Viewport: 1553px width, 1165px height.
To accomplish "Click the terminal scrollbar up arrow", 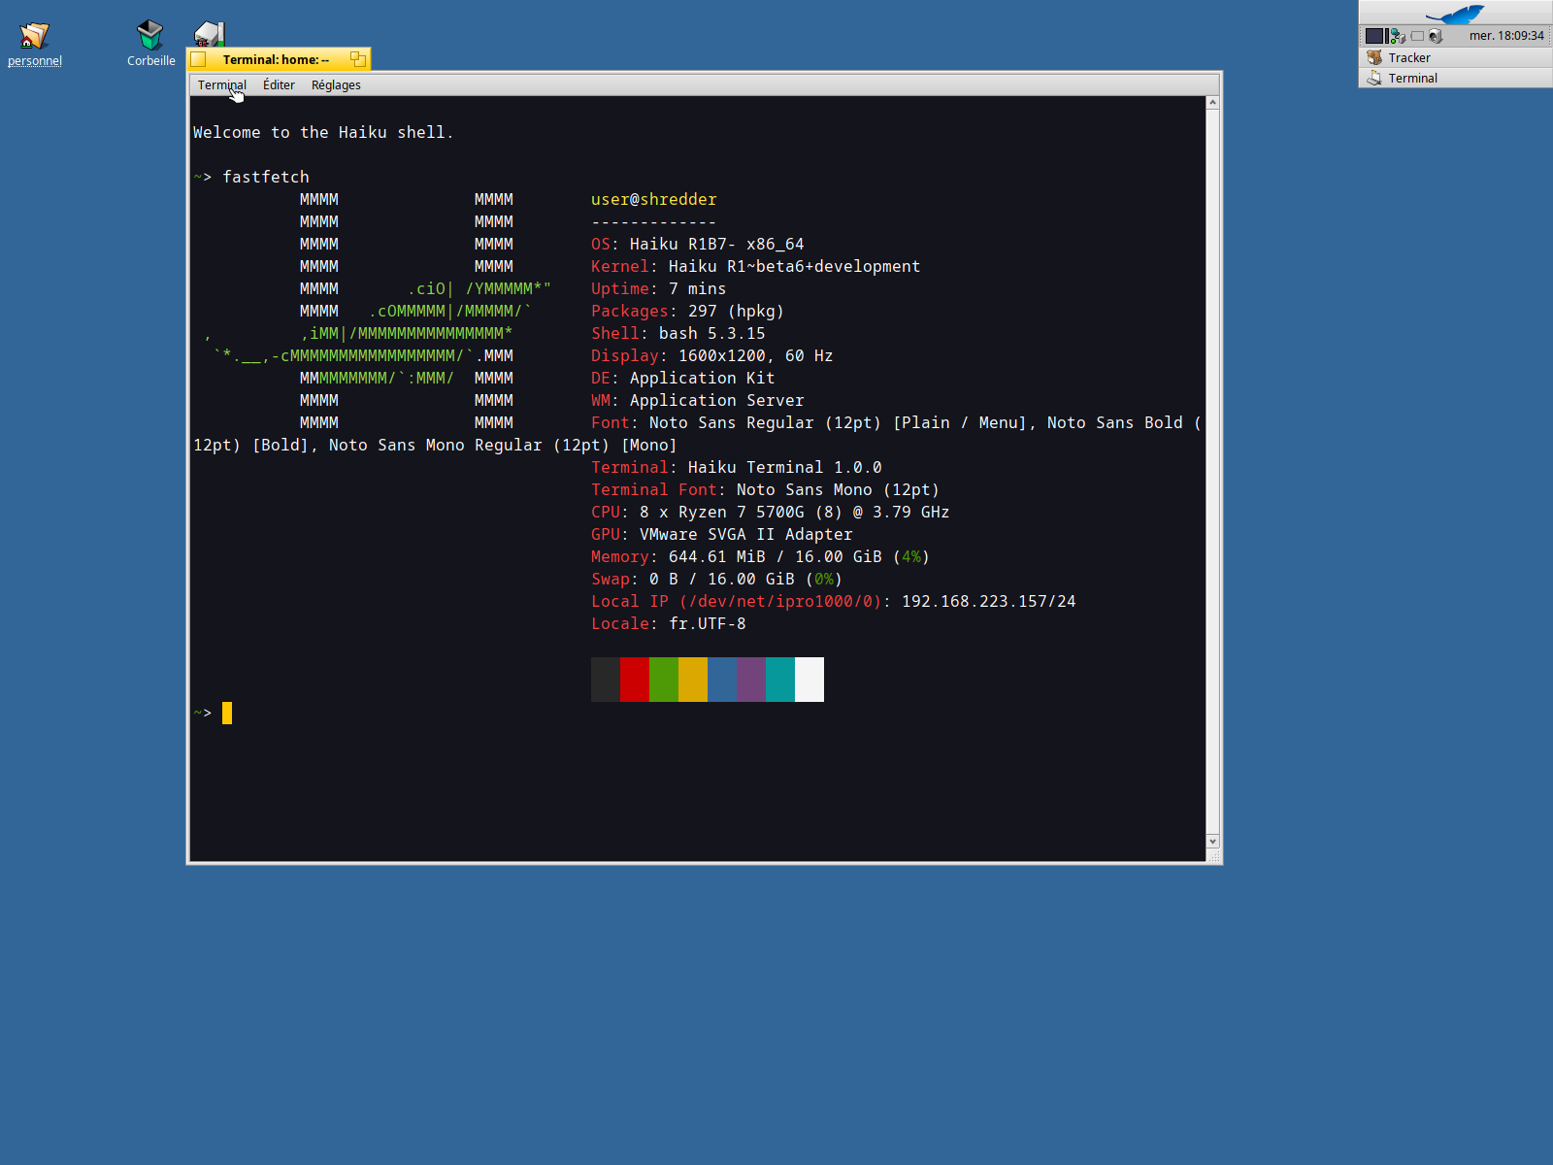I will pos(1212,103).
